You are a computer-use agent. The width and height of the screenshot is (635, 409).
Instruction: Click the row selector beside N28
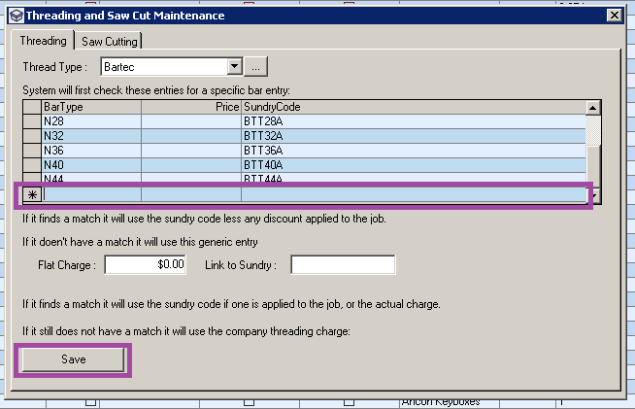coord(32,121)
